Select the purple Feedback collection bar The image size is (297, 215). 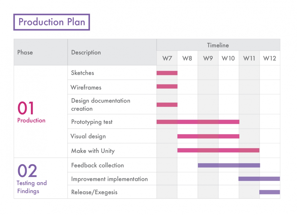pos(229,165)
